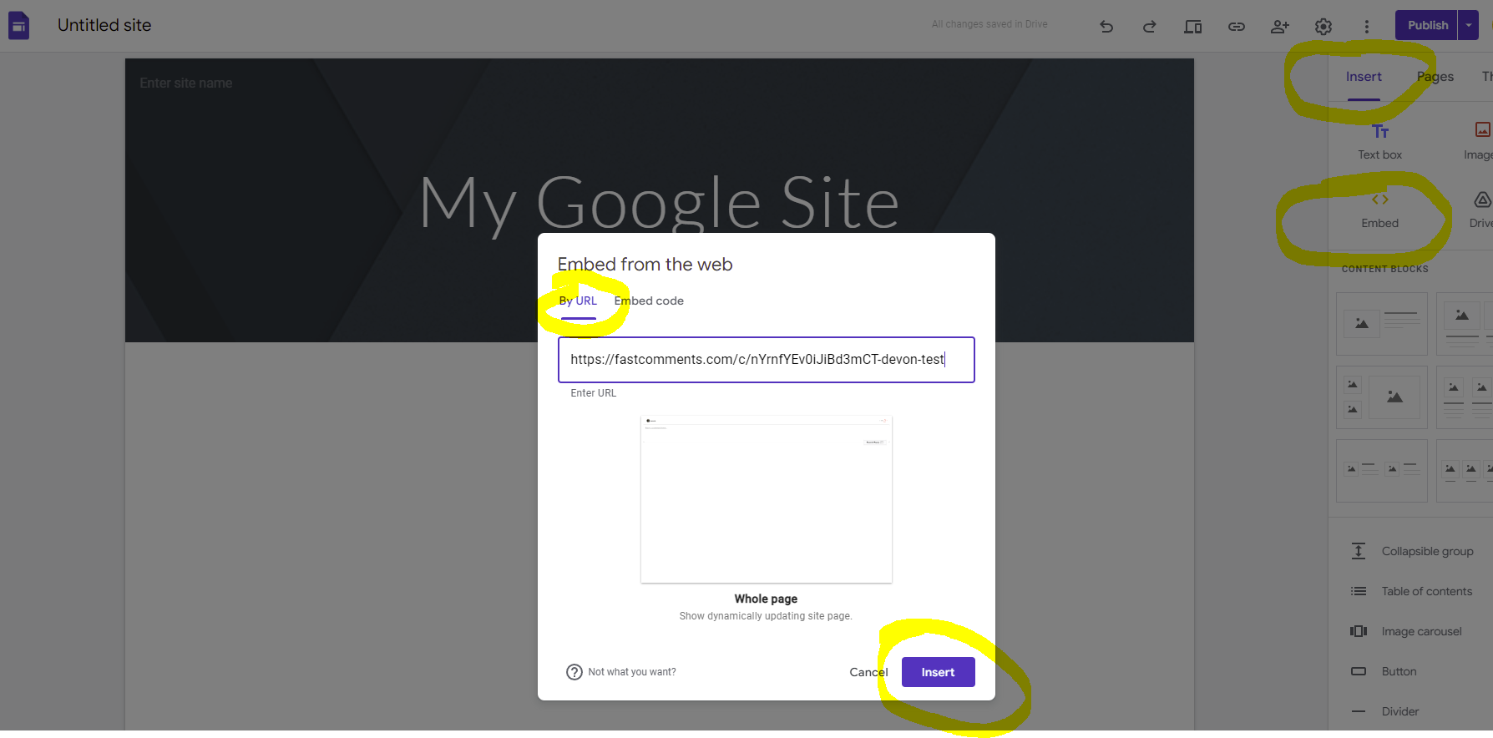Expand the Publish dropdown arrow
This screenshot has height=738, width=1493.
(x=1469, y=25)
